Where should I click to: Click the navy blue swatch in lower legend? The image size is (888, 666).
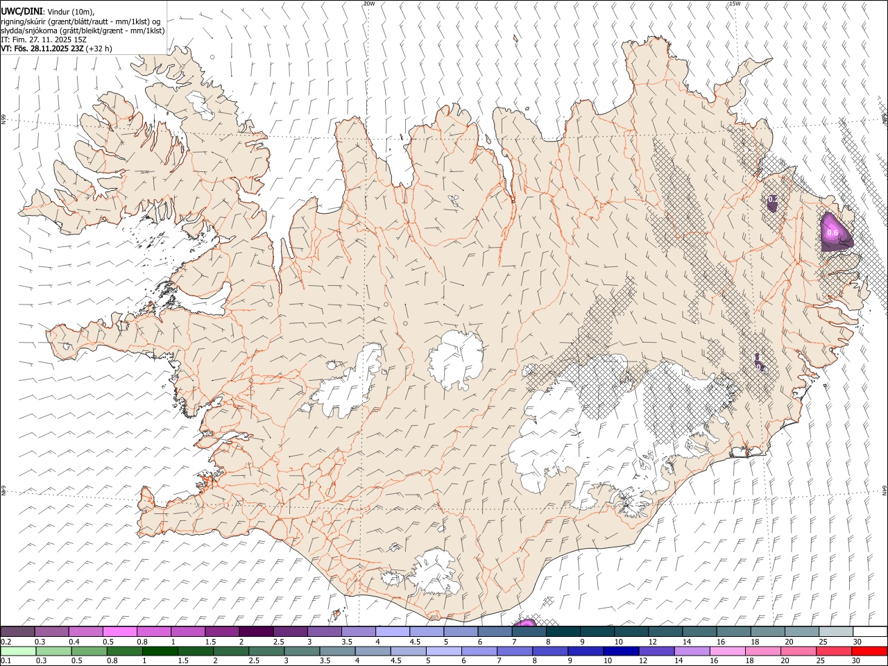[620, 651]
